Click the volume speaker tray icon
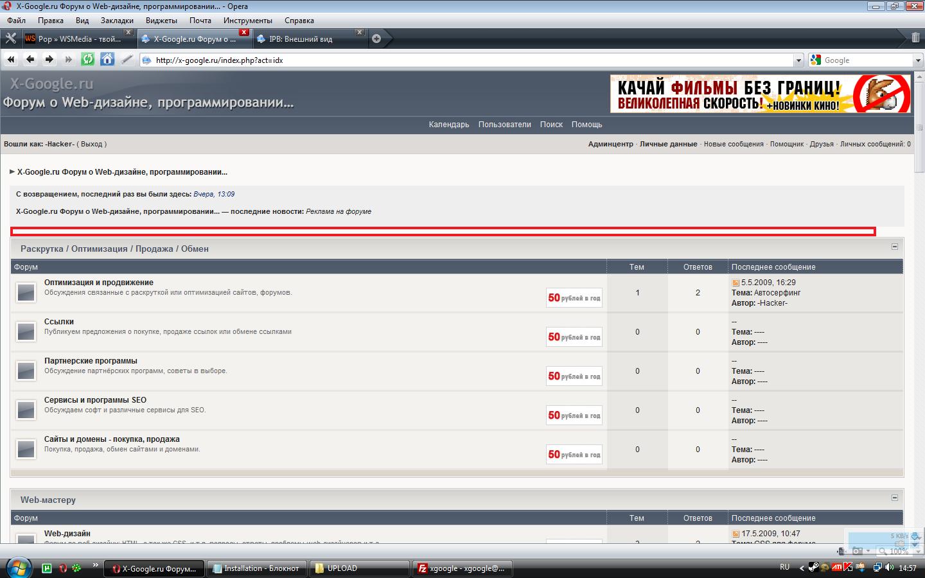The height and width of the screenshot is (578, 925). point(890,568)
